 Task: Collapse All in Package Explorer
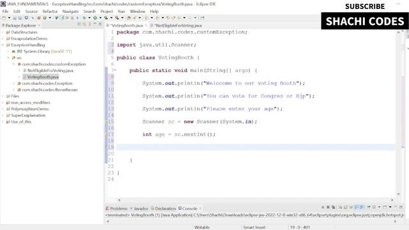coord(79,24)
